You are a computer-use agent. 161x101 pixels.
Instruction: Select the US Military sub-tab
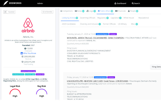point(122,24)
